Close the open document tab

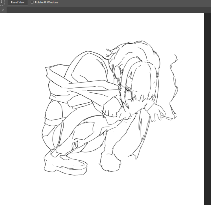pos(3,10)
